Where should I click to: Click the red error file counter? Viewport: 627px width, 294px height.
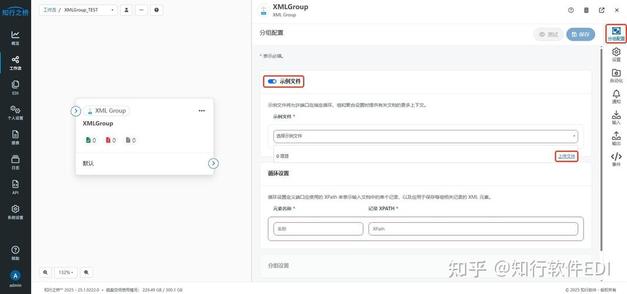click(111, 140)
